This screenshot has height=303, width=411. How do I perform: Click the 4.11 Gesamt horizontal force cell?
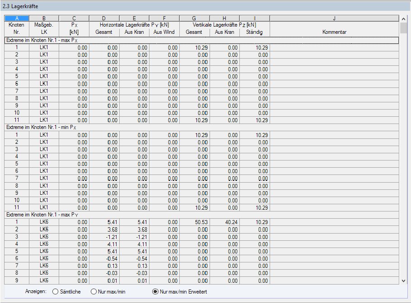tap(104, 244)
